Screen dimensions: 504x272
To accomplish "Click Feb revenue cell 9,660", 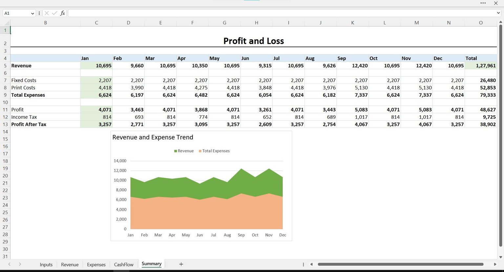I will pyautogui.click(x=128, y=66).
